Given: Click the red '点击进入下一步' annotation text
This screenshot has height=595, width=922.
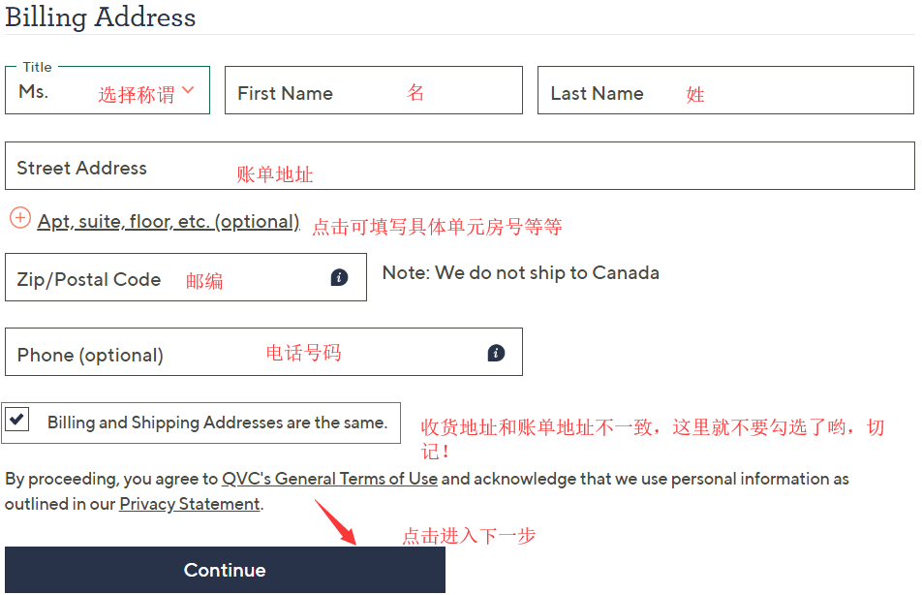Looking at the screenshot, I should (469, 536).
